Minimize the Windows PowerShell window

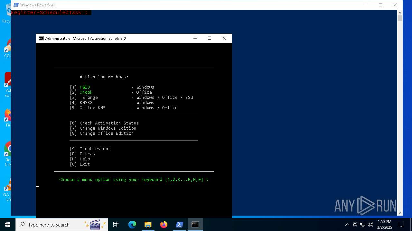tap(366, 5)
